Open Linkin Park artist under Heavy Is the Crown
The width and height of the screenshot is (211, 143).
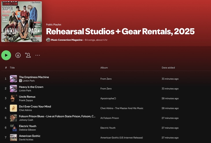(25, 90)
